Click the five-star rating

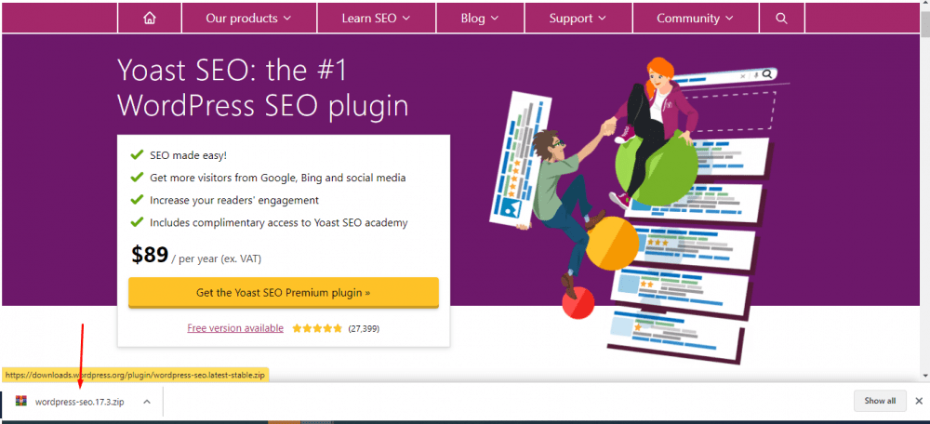(x=317, y=328)
